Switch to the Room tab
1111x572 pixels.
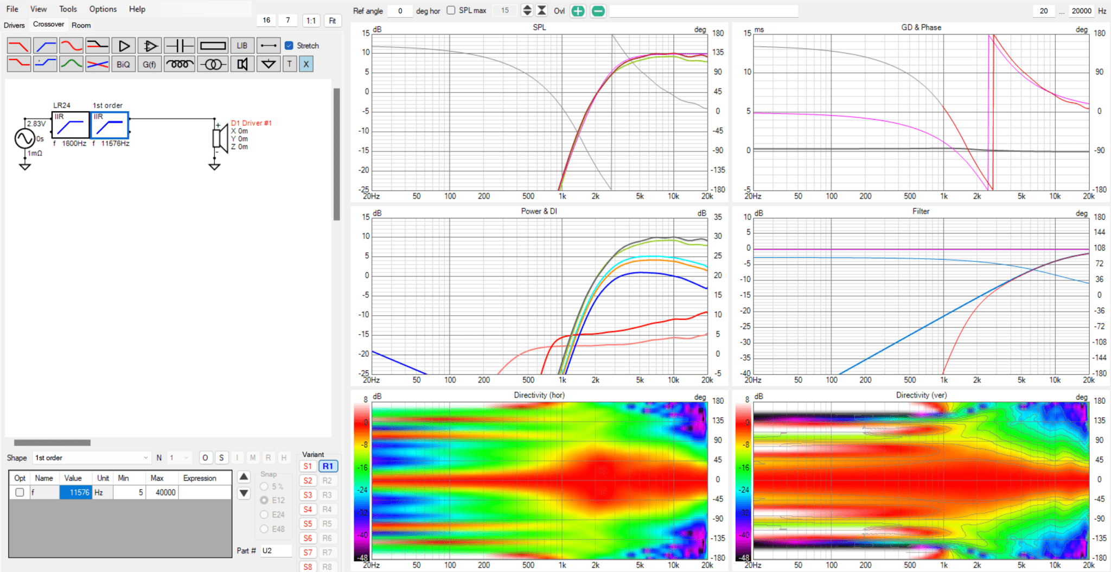(x=81, y=25)
